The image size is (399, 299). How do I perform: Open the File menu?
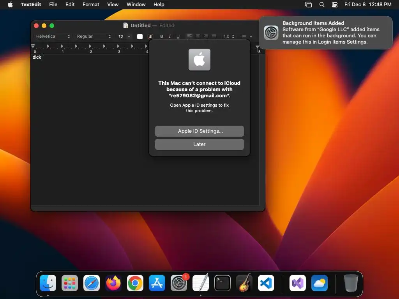(x=53, y=4)
